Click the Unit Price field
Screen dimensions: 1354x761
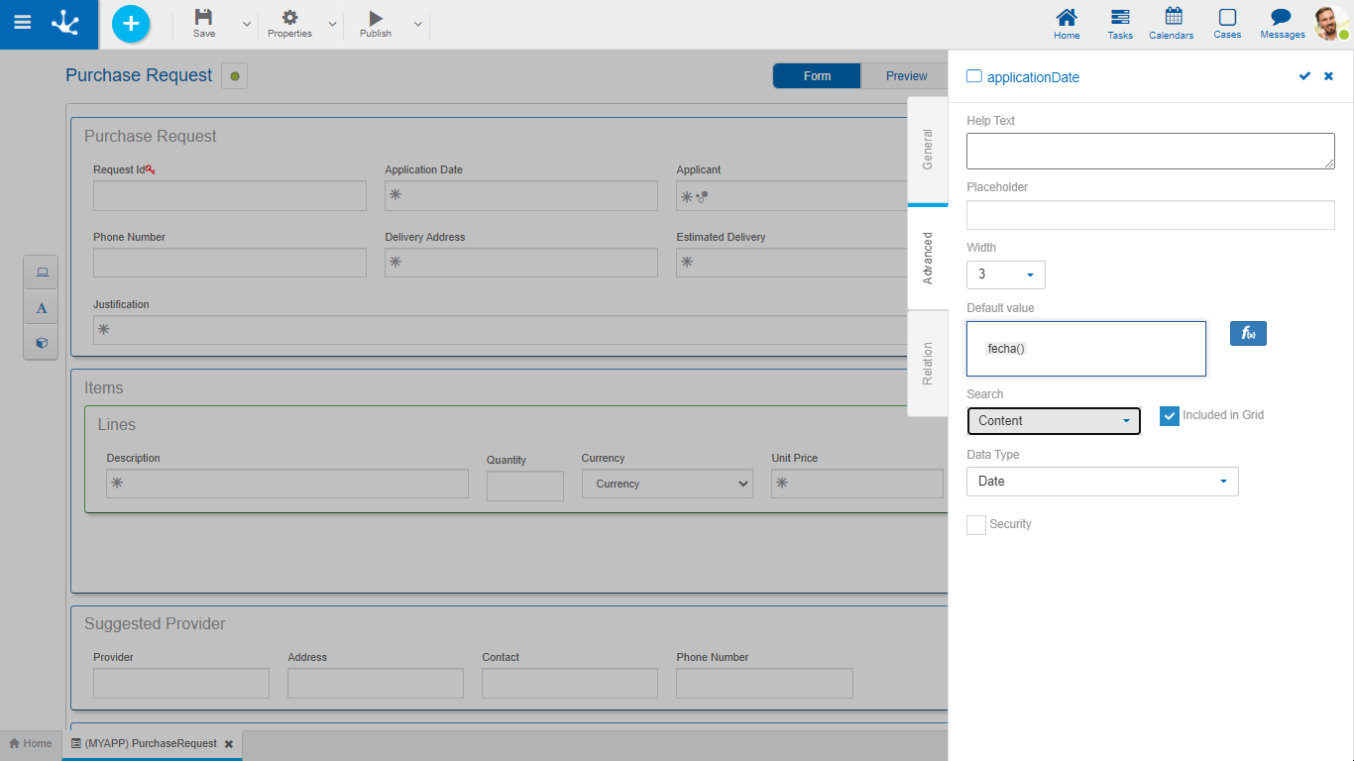click(857, 484)
